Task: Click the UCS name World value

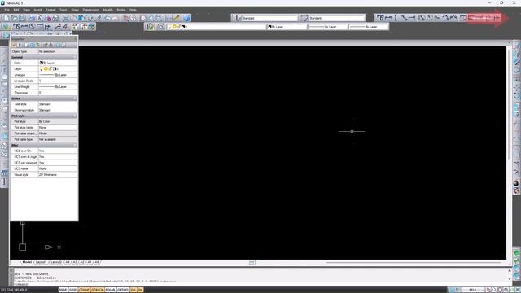Action: pos(58,168)
